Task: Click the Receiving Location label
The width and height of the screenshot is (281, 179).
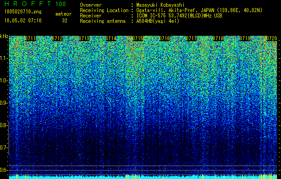Action: (x=104, y=10)
